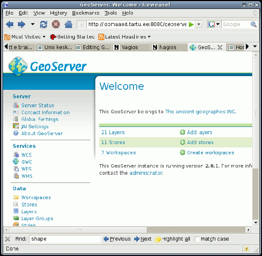Screen dimensions: 262x256
Task: Toggle Highlight all matches
Action: pos(173,239)
